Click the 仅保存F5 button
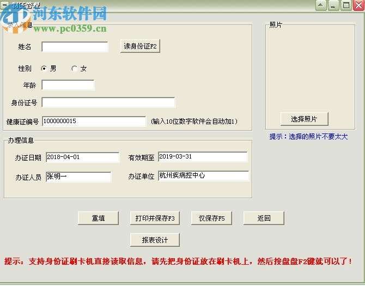 click(211, 218)
